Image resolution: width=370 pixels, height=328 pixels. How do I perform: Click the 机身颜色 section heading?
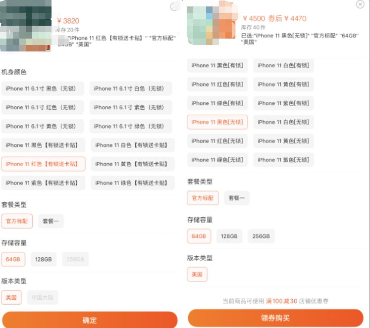tap(14, 72)
